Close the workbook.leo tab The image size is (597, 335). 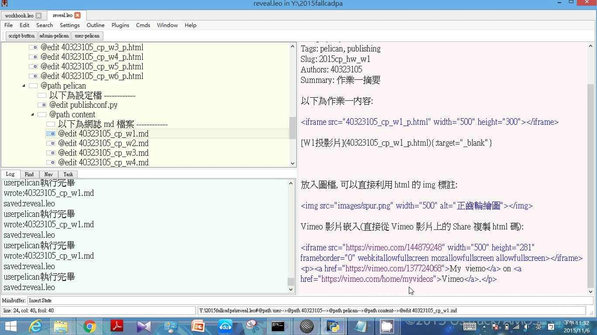[x=38, y=16]
